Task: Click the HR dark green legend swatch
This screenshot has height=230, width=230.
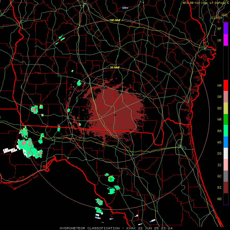Action: (226, 119)
